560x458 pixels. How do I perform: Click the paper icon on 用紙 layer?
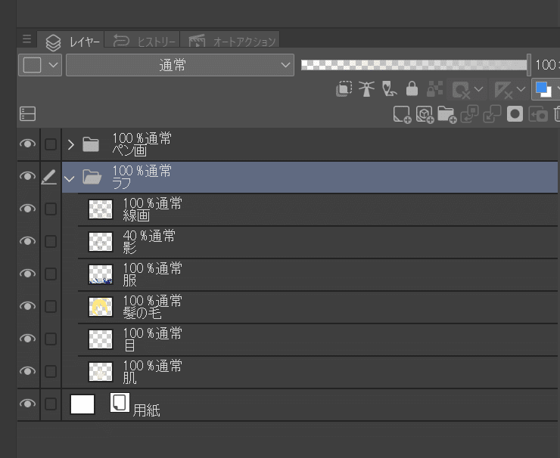[x=120, y=403]
